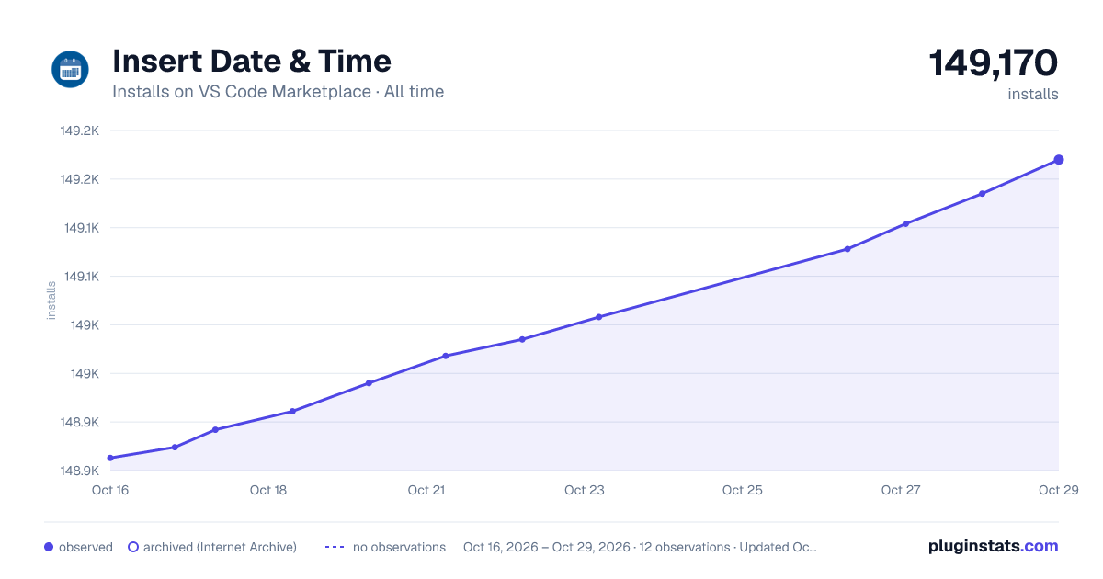The image size is (1103, 579).
Task: Click the 'observed' legend dot icon
Action: pos(49,547)
